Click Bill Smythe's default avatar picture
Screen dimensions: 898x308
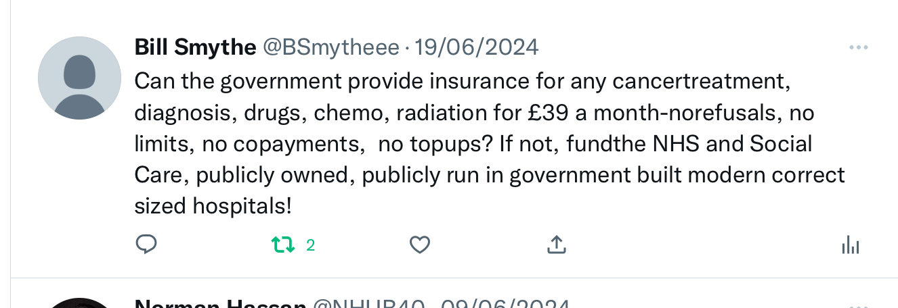pyautogui.click(x=79, y=78)
